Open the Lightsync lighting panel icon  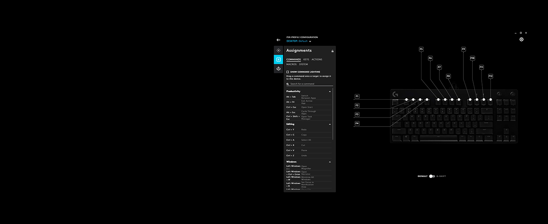click(278, 50)
